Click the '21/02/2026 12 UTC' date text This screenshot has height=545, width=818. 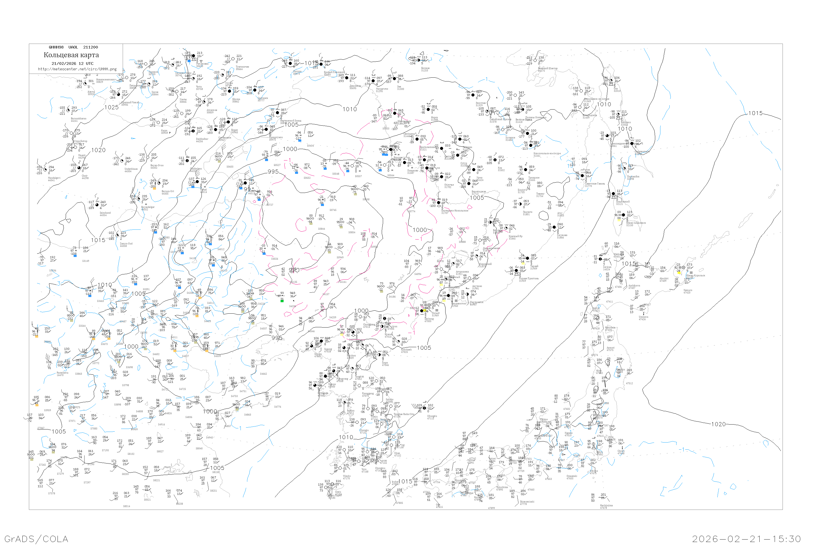tap(72, 63)
